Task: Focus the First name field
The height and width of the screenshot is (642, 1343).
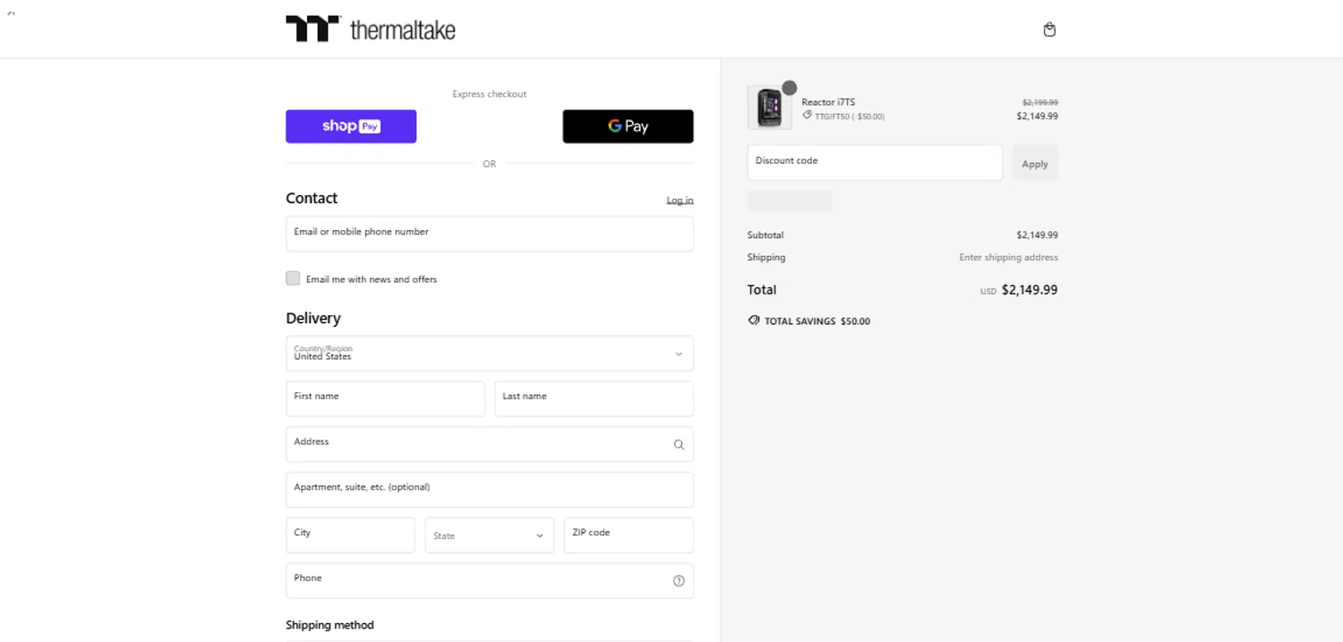Action: pyautogui.click(x=385, y=399)
